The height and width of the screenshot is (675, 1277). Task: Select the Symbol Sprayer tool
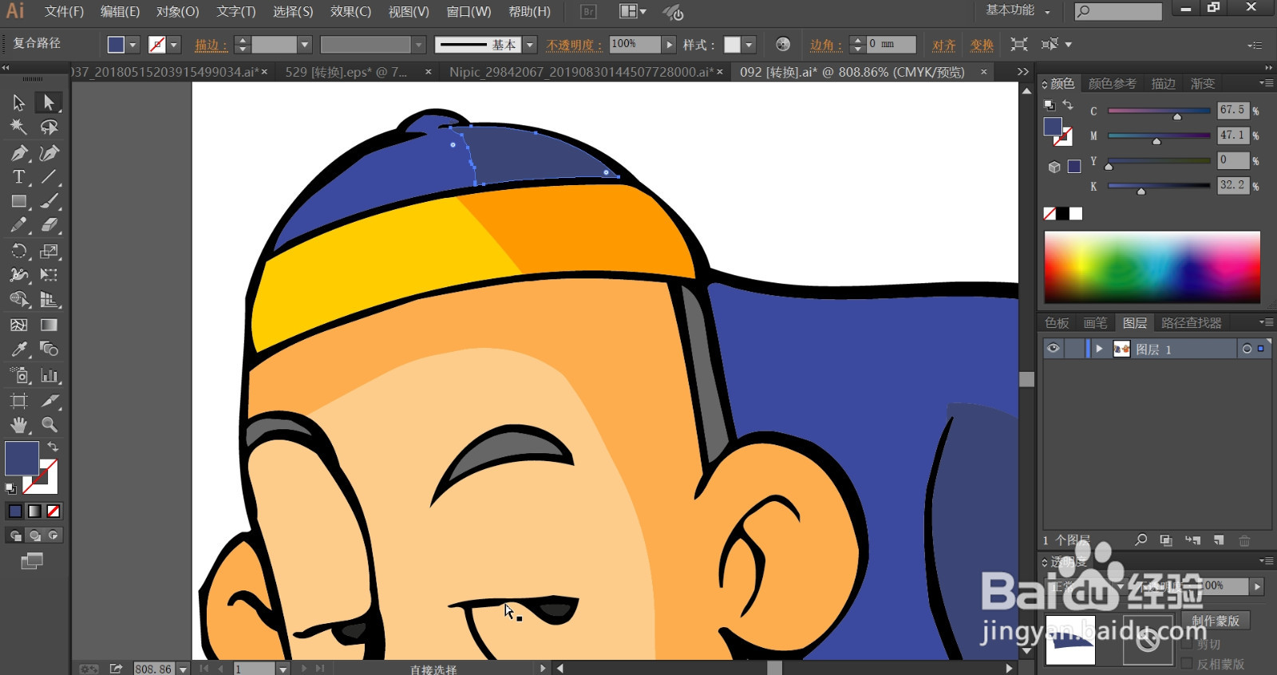[18, 375]
